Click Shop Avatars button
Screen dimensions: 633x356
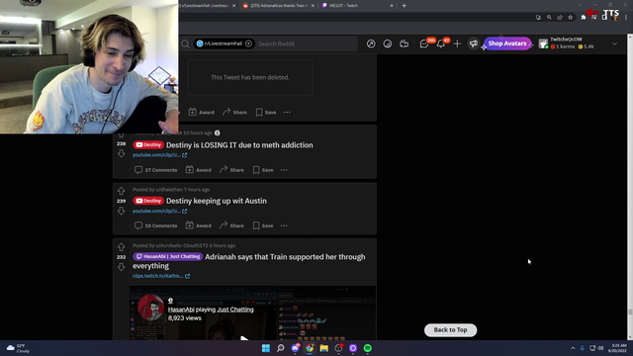pyautogui.click(x=507, y=44)
